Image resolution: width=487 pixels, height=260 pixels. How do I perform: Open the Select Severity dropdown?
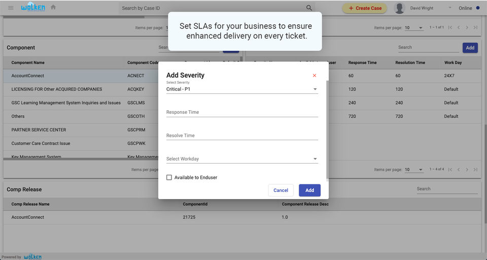[242, 89]
